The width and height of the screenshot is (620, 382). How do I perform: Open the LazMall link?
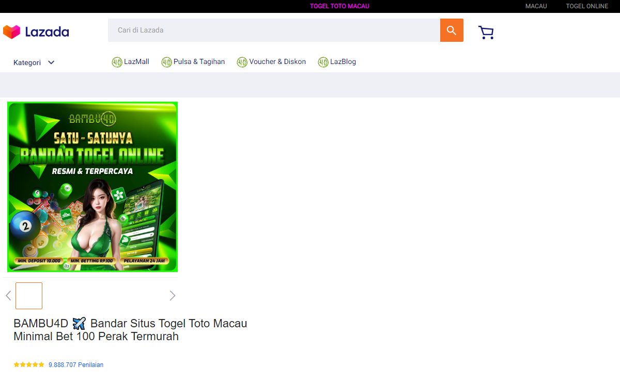click(x=136, y=62)
